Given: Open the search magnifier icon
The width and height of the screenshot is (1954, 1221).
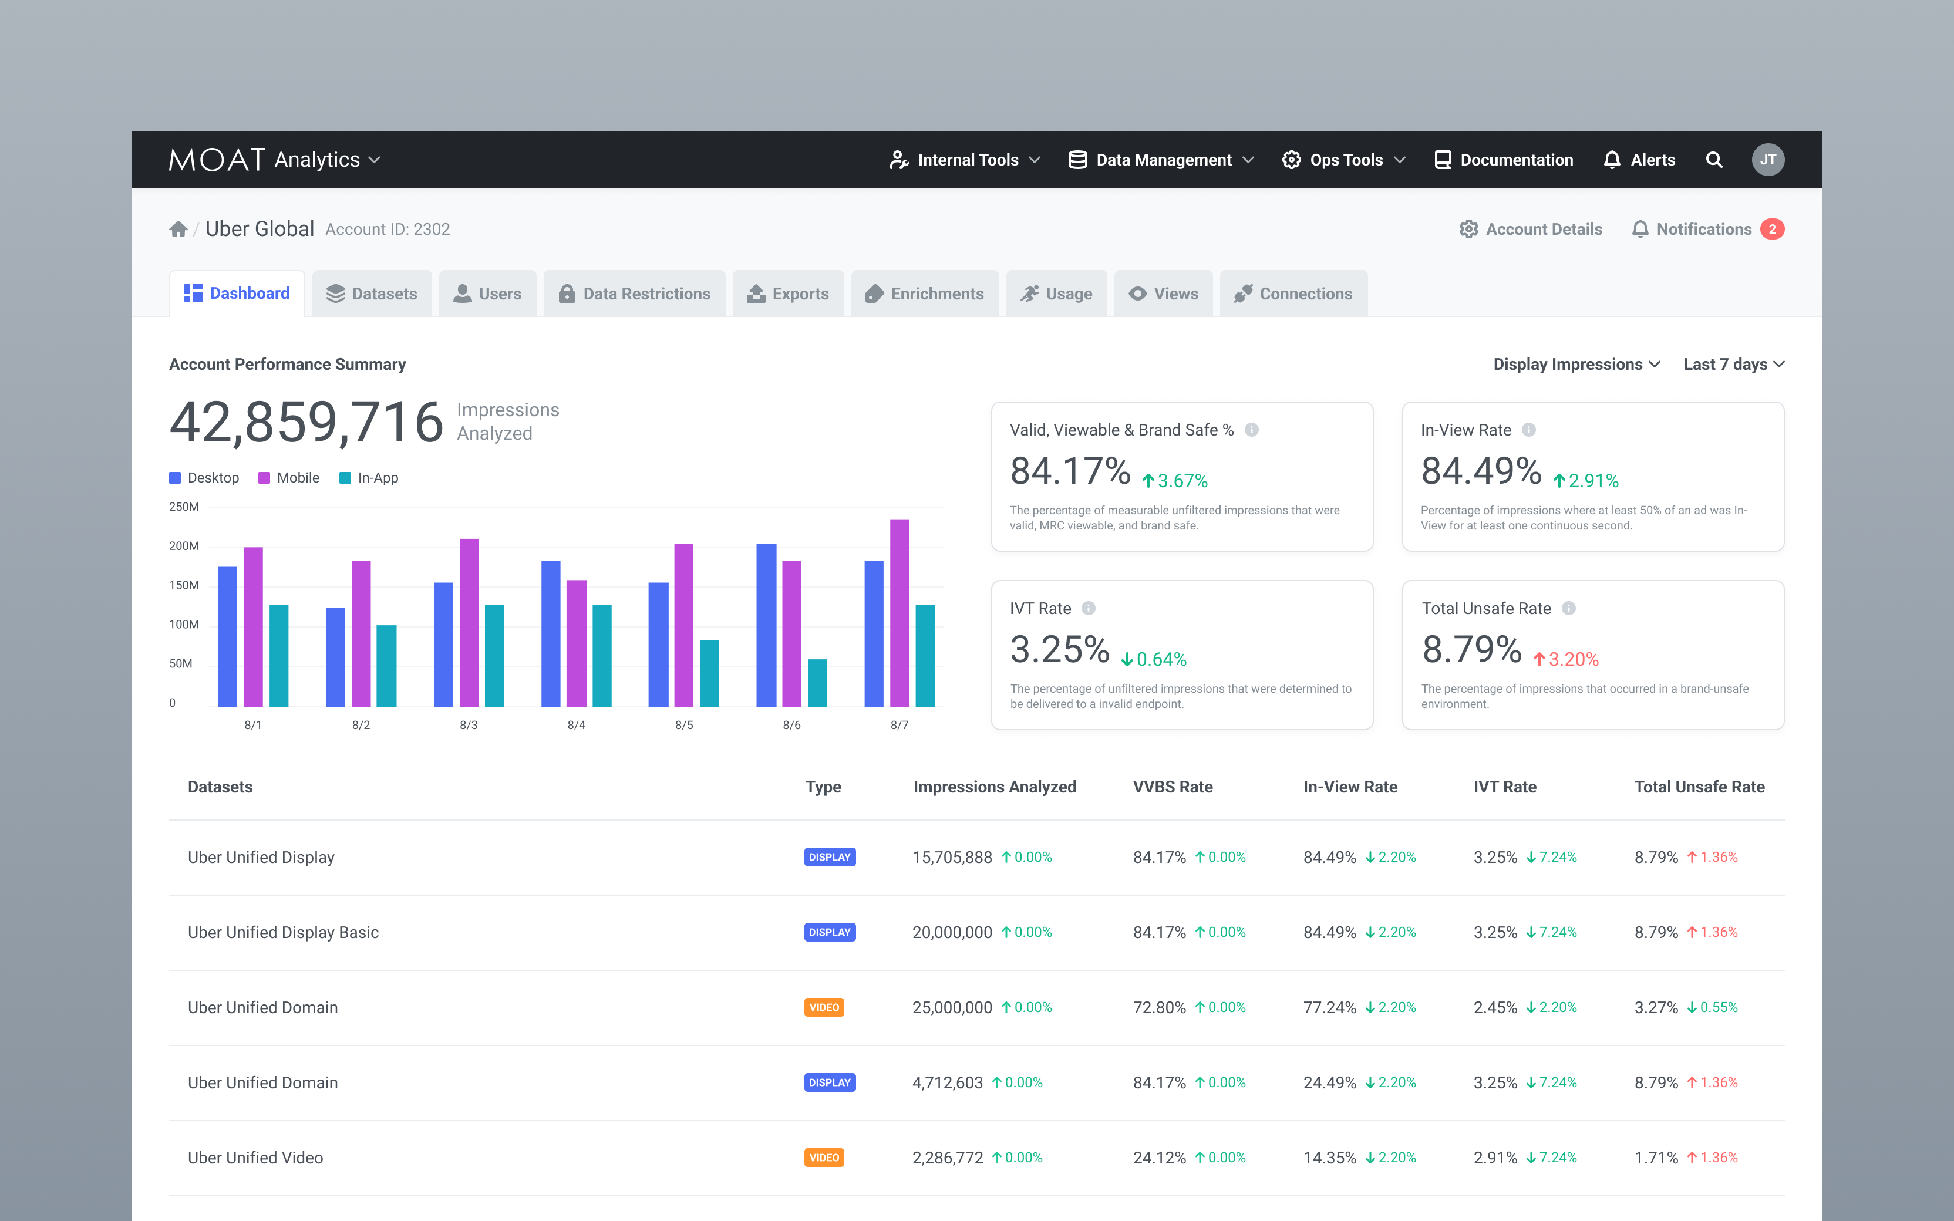Looking at the screenshot, I should pyautogui.click(x=1713, y=160).
